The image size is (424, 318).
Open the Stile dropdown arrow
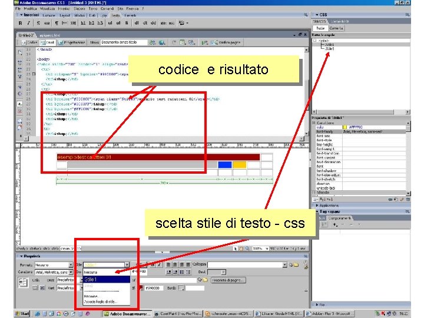click(127, 264)
